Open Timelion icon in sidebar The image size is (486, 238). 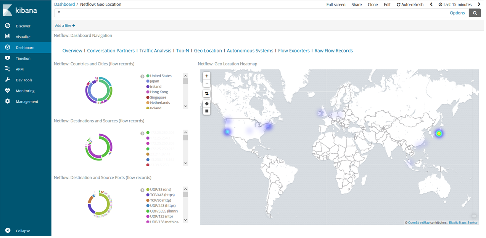click(7, 58)
